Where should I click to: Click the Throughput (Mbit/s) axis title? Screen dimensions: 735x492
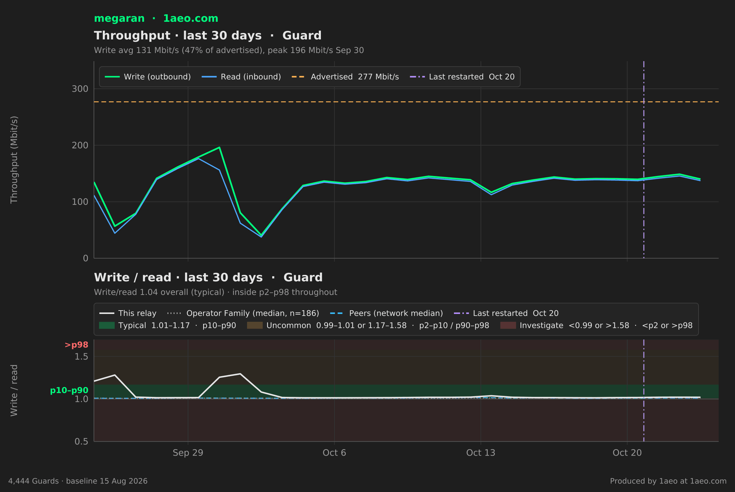pos(14,160)
